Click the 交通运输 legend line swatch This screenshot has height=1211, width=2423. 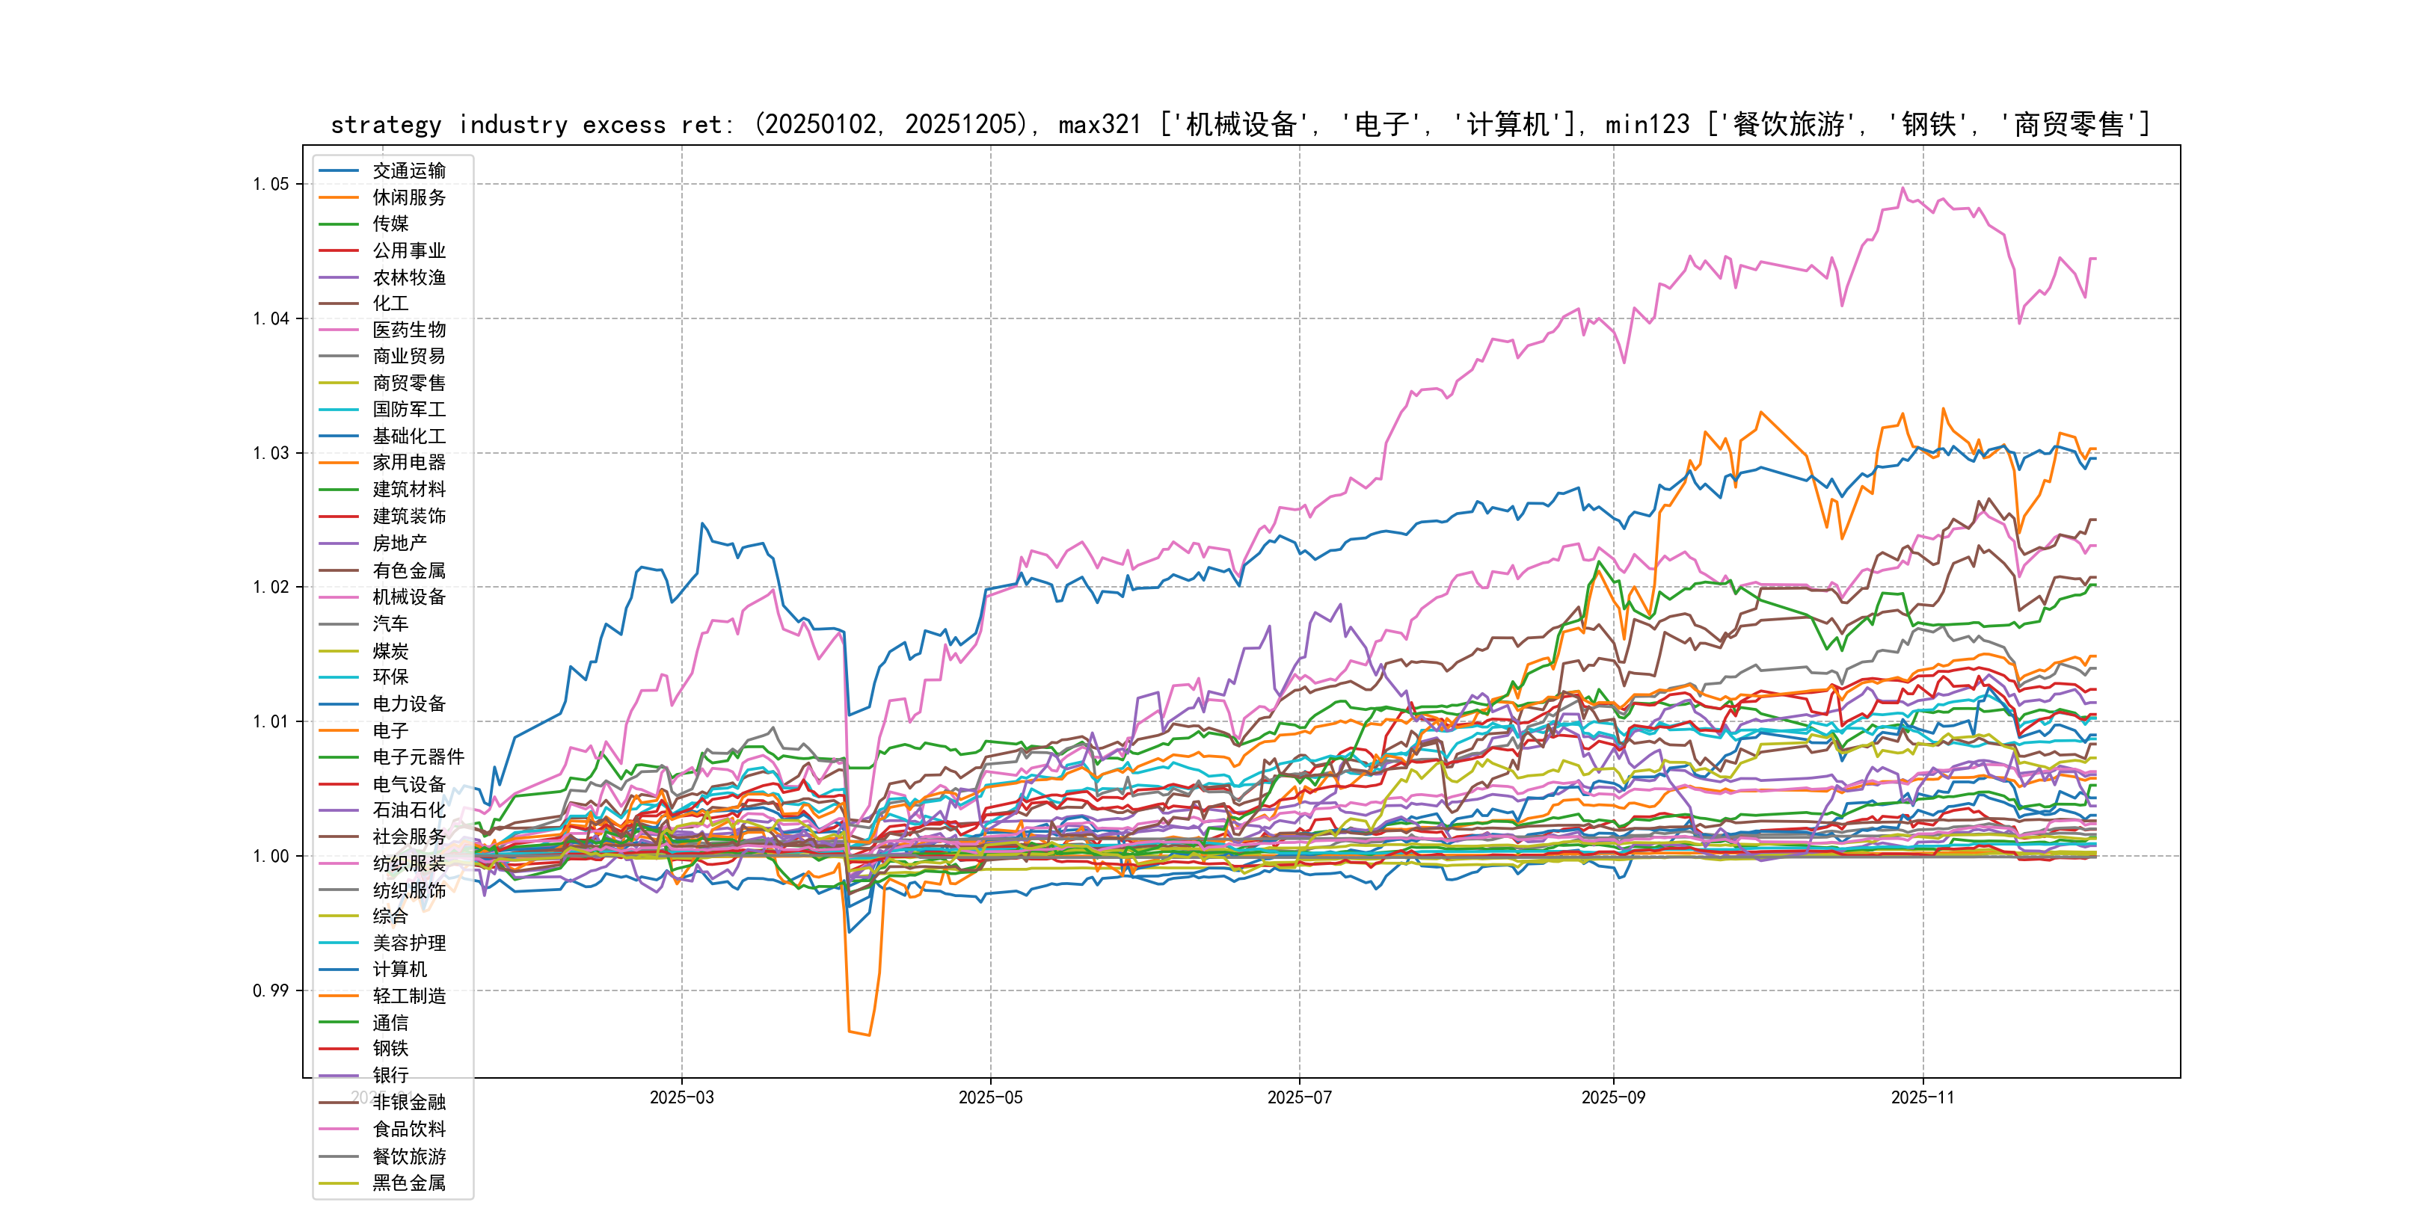(x=339, y=171)
